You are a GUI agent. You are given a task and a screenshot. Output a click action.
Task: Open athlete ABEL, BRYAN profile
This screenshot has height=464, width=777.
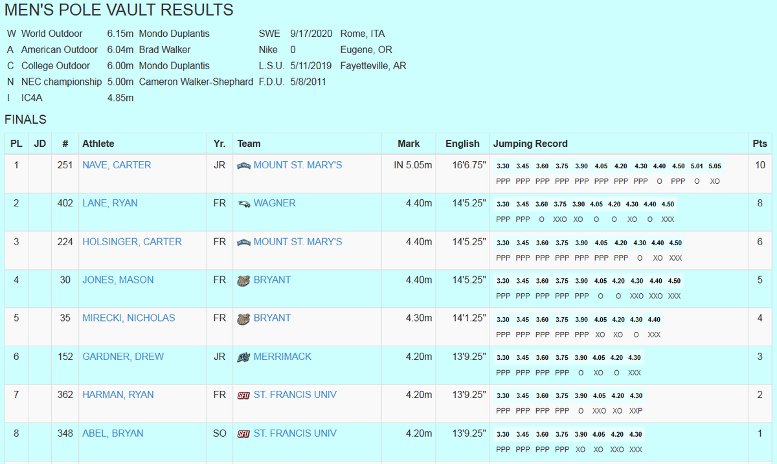(113, 434)
